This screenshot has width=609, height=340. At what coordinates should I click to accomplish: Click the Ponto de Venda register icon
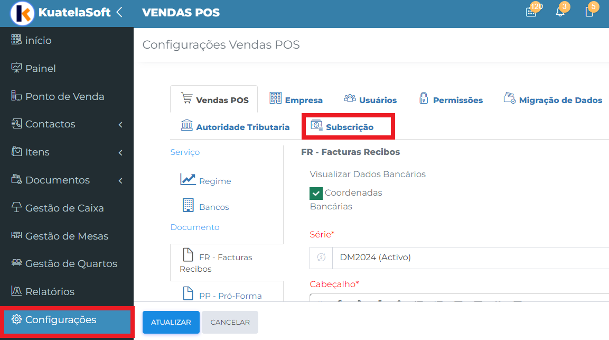pyautogui.click(x=16, y=95)
